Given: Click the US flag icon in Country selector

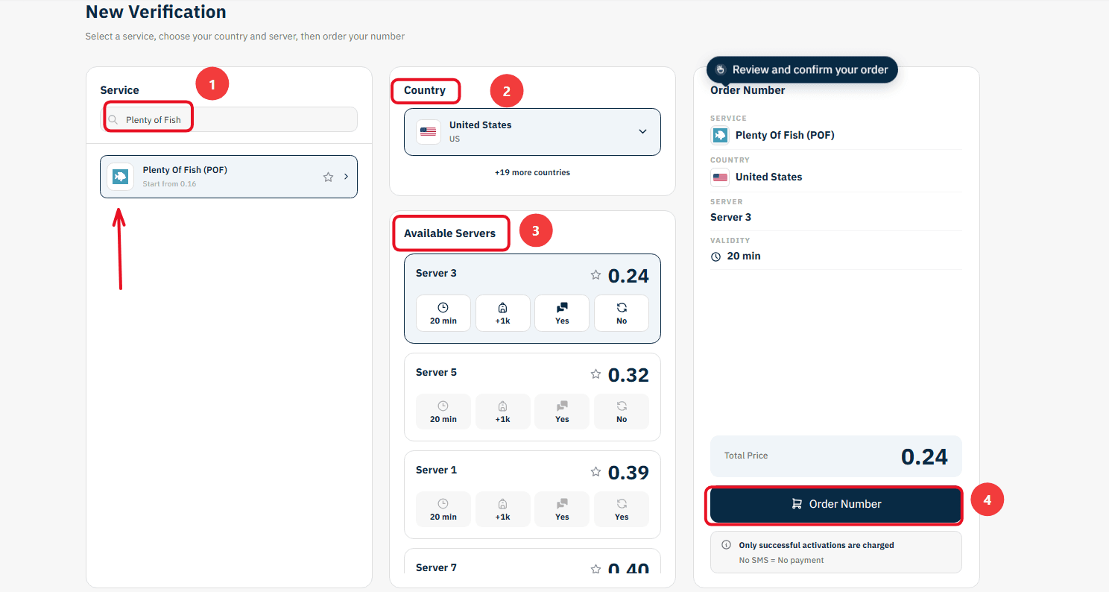Looking at the screenshot, I should (x=429, y=132).
